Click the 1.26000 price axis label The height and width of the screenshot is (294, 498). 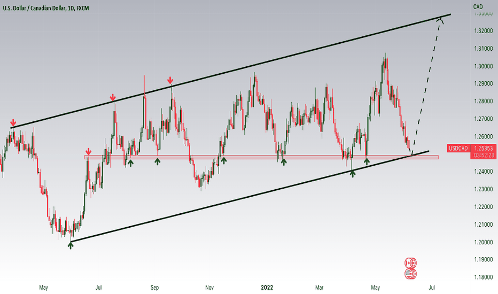(x=484, y=136)
